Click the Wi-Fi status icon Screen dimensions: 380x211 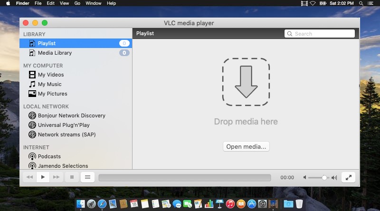click(313, 3)
